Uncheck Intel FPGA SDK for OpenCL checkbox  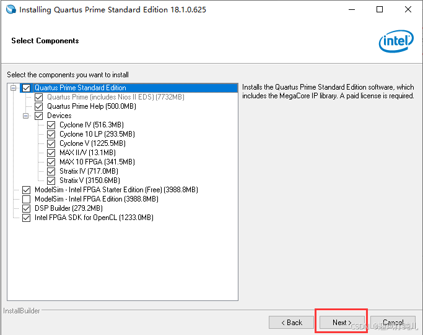click(x=26, y=218)
